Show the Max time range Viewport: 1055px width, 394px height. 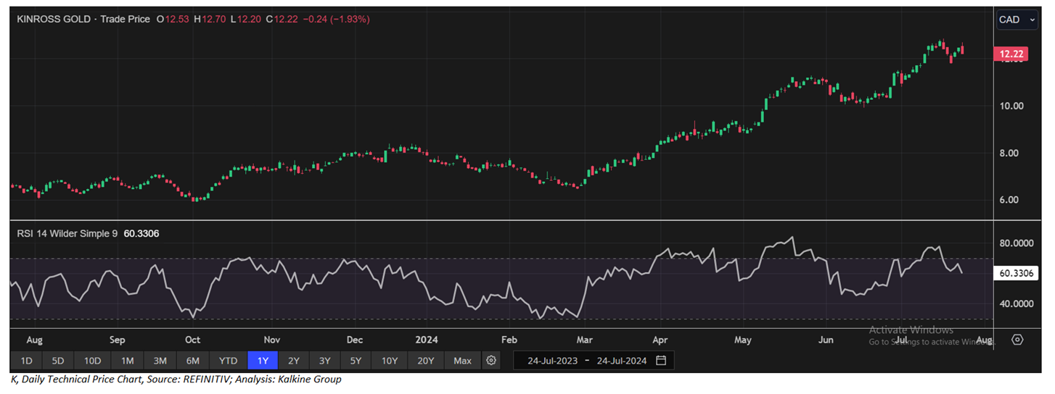[462, 361]
